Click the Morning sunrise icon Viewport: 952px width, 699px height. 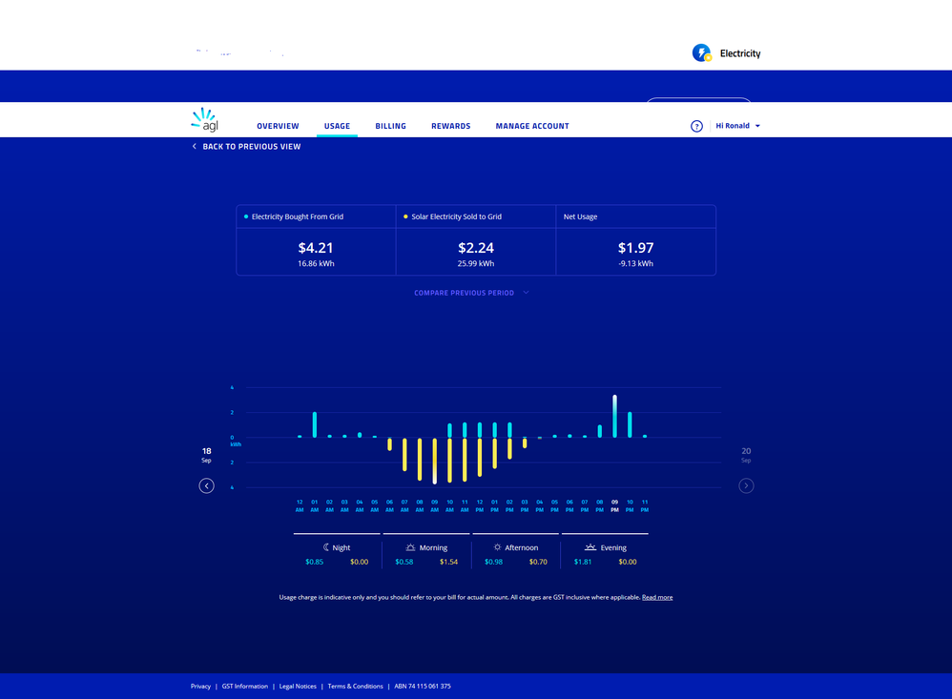pyautogui.click(x=412, y=547)
